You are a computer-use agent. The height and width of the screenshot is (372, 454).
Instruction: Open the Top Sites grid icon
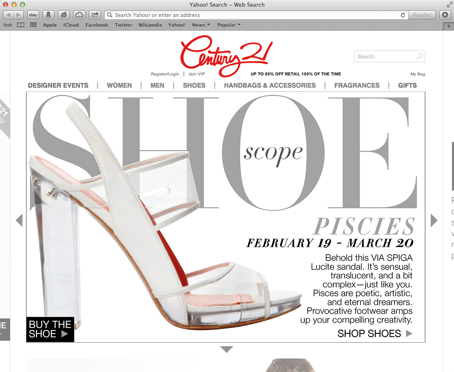(33, 25)
